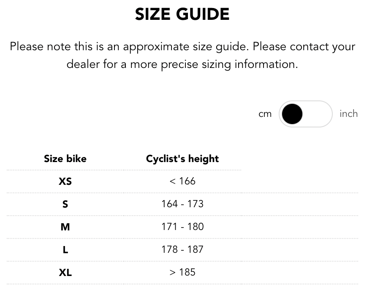The width and height of the screenshot is (375, 303).
Task: Click the "< 166" height value
Action: (182, 181)
